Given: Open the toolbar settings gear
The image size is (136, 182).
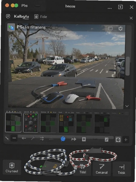Looking at the screenshot, I should click(x=118, y=140).
